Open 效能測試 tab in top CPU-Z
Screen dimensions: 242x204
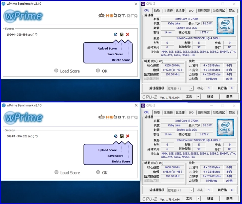pos(219,11)
